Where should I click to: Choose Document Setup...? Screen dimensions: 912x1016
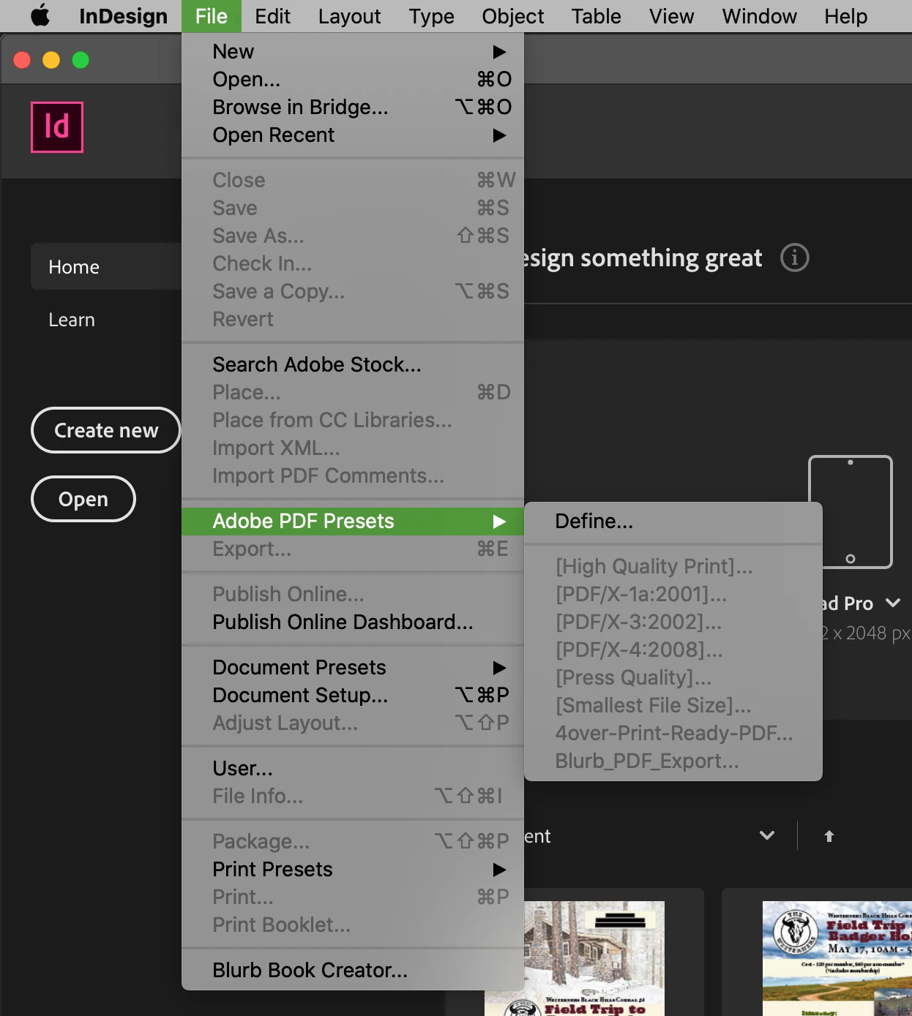point(353,695)
